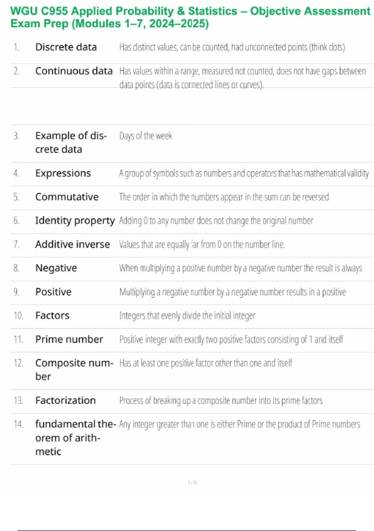Image resolution: width=374 pixels, height=531 pixels.
Task: Click the "Days of the week" definition
Action: [146, 136]
